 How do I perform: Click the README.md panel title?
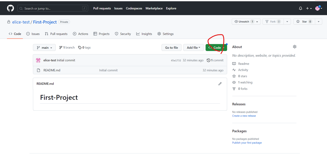point(45,84)
